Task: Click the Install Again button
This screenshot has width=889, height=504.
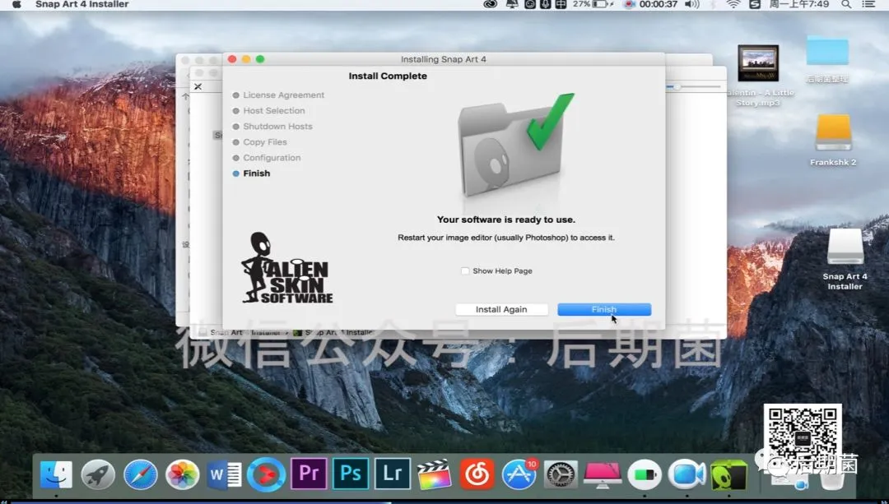Action: [501, 309]
